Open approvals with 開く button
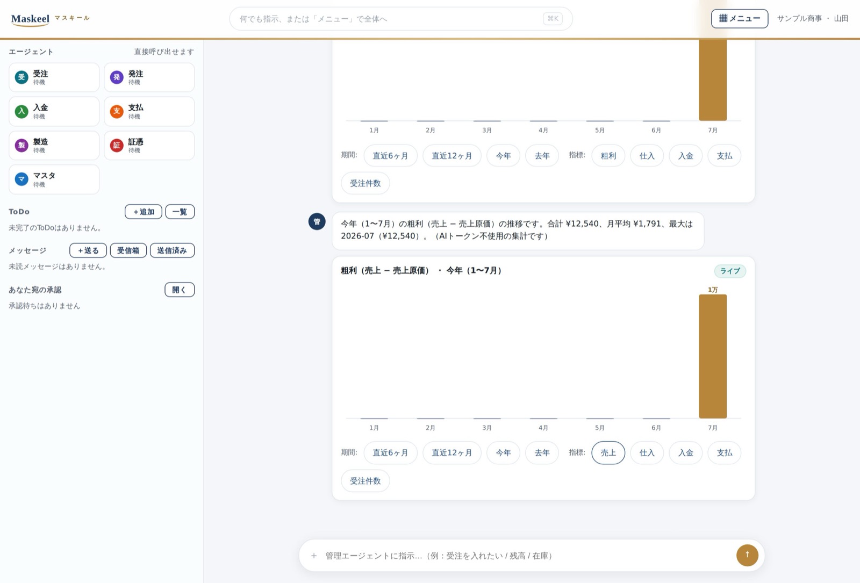The height and width of the screenshot is (583, 860). click(x=180, y=290)
